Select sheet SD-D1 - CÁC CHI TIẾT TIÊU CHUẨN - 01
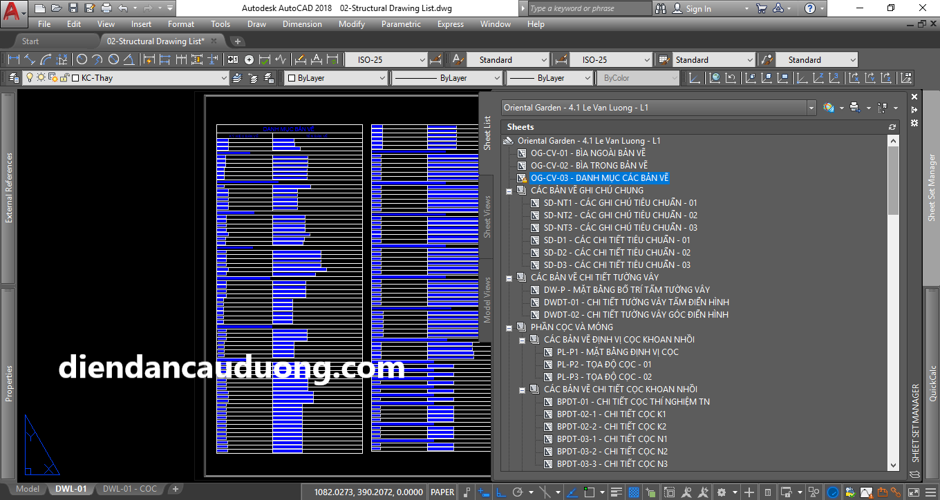 coord(617,240)
